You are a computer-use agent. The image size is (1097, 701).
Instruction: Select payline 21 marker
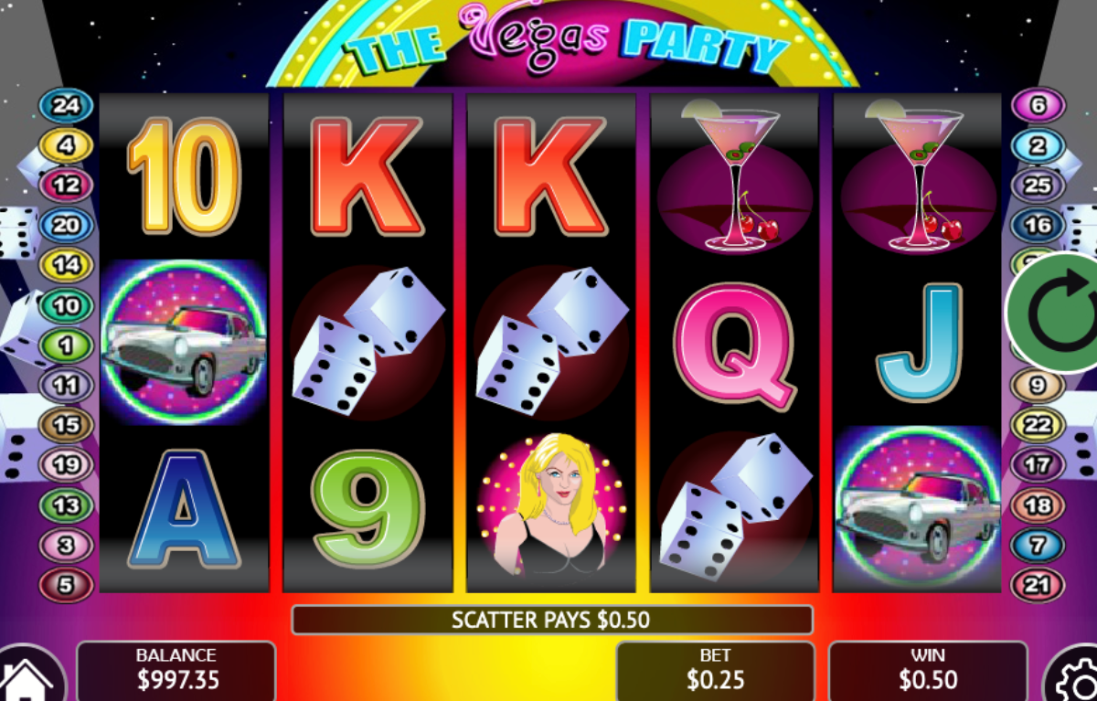pyautogui.click(x=1038, y=585)
